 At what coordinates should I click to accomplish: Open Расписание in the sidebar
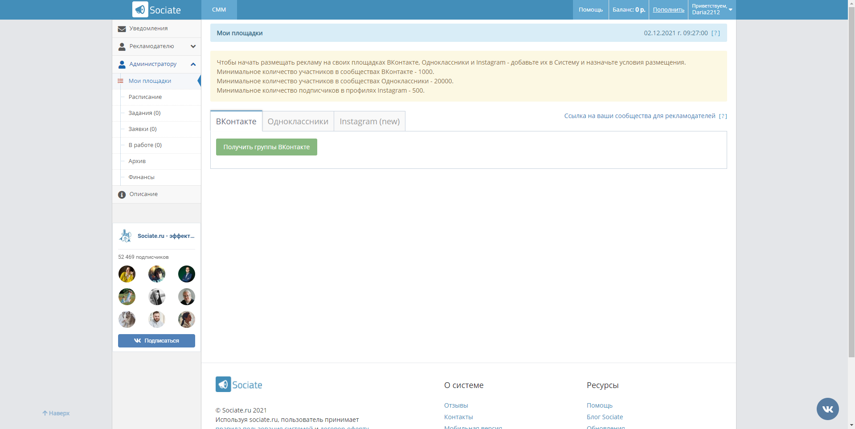[145, 97]
